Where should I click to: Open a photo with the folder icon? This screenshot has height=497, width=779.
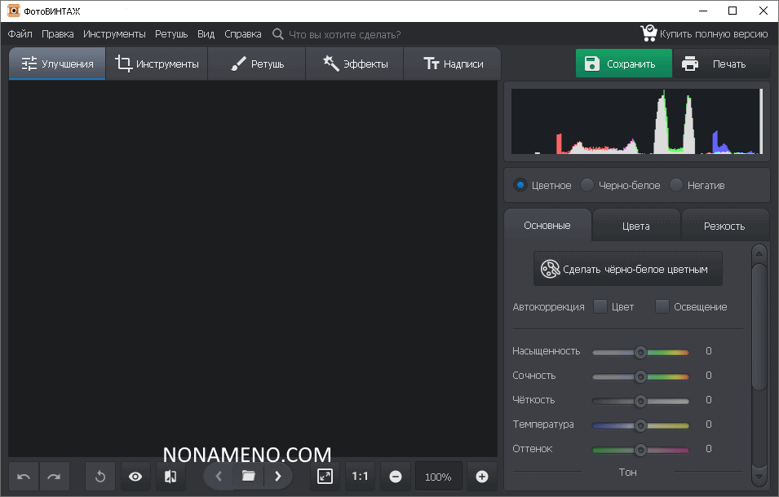point(249,476)
